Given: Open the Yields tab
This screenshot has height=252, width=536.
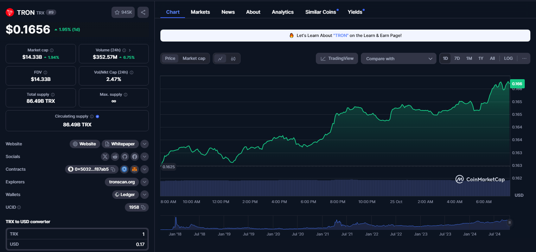Looking at the screenshot, I should (355, 12).
